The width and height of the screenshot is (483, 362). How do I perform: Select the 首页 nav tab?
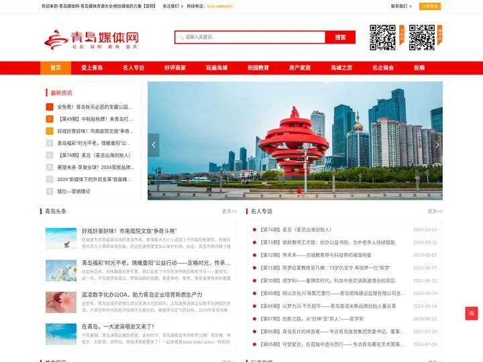point(56,68)
